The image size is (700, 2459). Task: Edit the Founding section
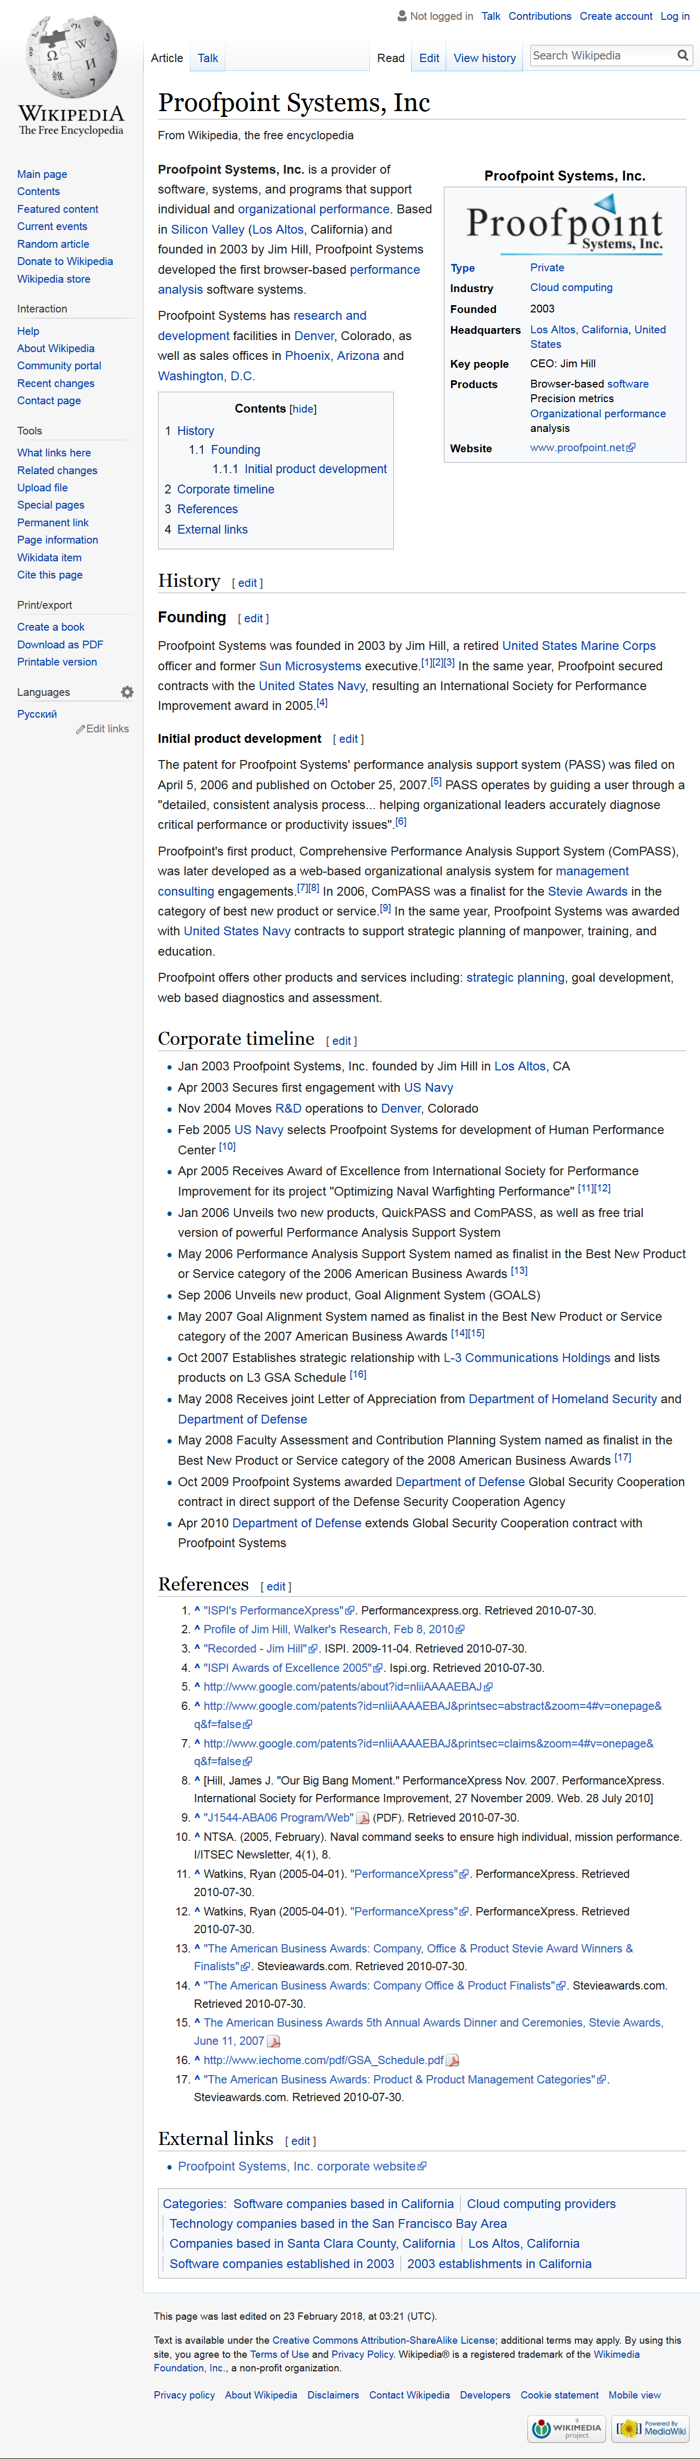253,620
